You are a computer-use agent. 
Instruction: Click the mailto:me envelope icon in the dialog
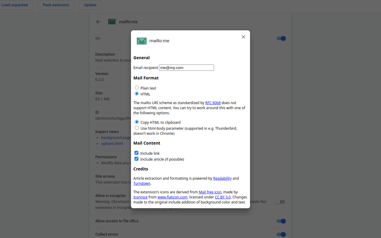pyautogui.click(x=141, y=41)
